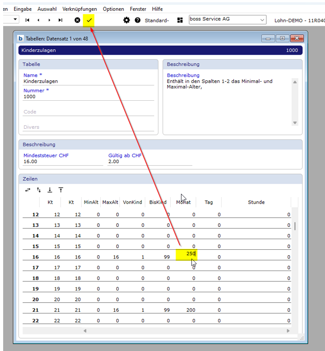Click the move-to-top arrow icon in Zeilen
This screenshot has height=351, width=325.
(x=60, y=190)
